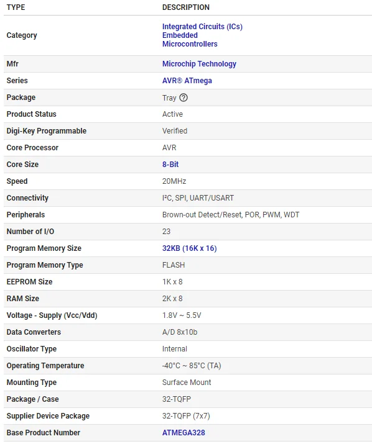Click the I²C, SPI, UART/USART connectivity value
This screenshot has height=444, width=372.
(x=198, y=198)
